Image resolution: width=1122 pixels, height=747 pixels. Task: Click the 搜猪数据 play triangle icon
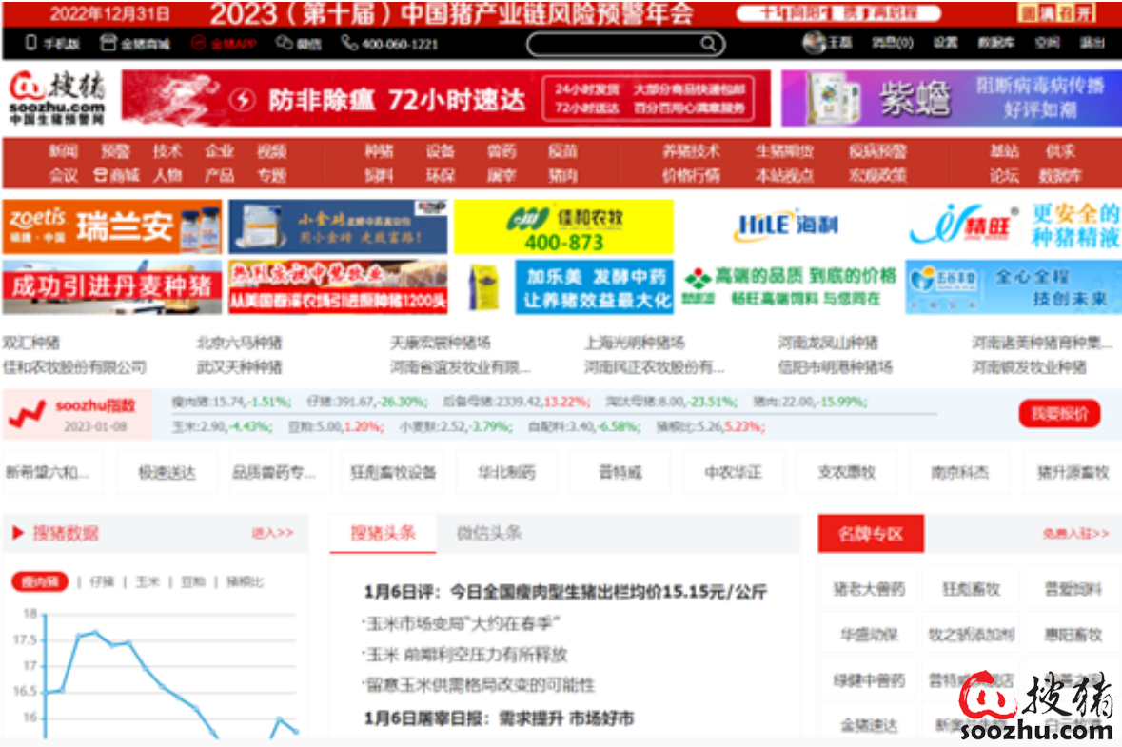(x=18, y=533)
